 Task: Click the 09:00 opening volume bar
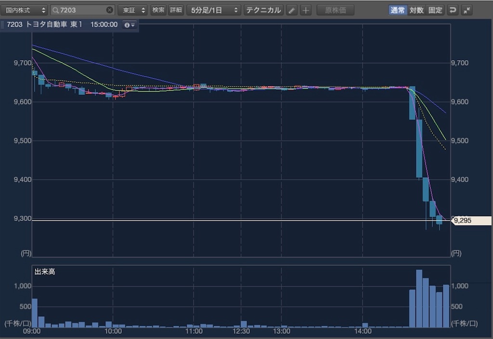pyautogui.click(x=35, y=313)
